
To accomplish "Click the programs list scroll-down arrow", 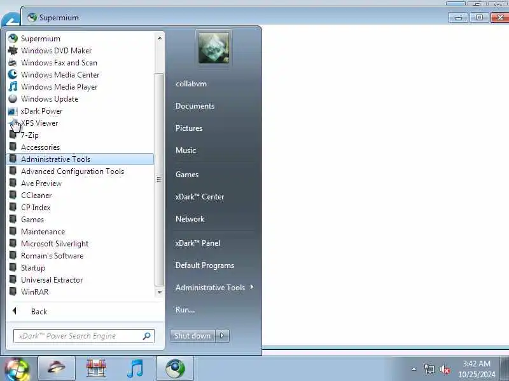I will [160, 292].
